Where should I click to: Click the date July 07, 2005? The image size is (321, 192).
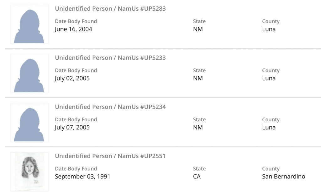coord(72,127)
